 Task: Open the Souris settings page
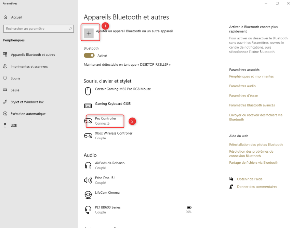point(15,78)
